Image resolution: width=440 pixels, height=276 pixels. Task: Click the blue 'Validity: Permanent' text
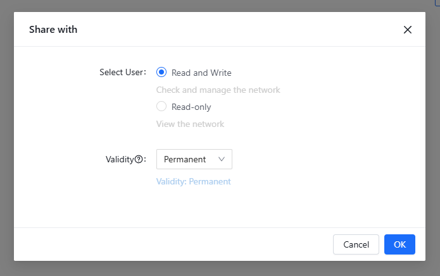193,181
